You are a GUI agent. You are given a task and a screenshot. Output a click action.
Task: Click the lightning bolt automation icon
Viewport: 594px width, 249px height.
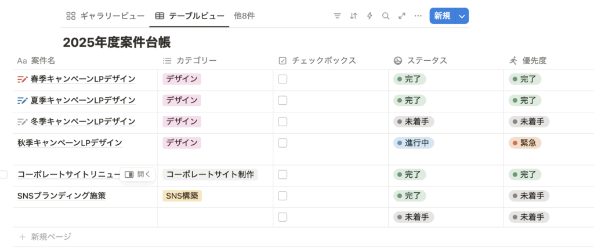tap(370, 16)
